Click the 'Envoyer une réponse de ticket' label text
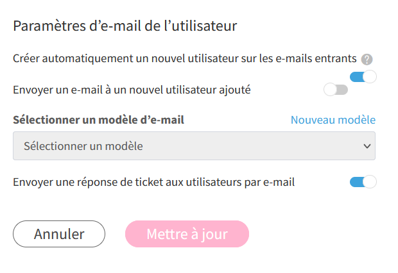The height and width of the screenshot is (273, 398). click(x=154, y=182)
